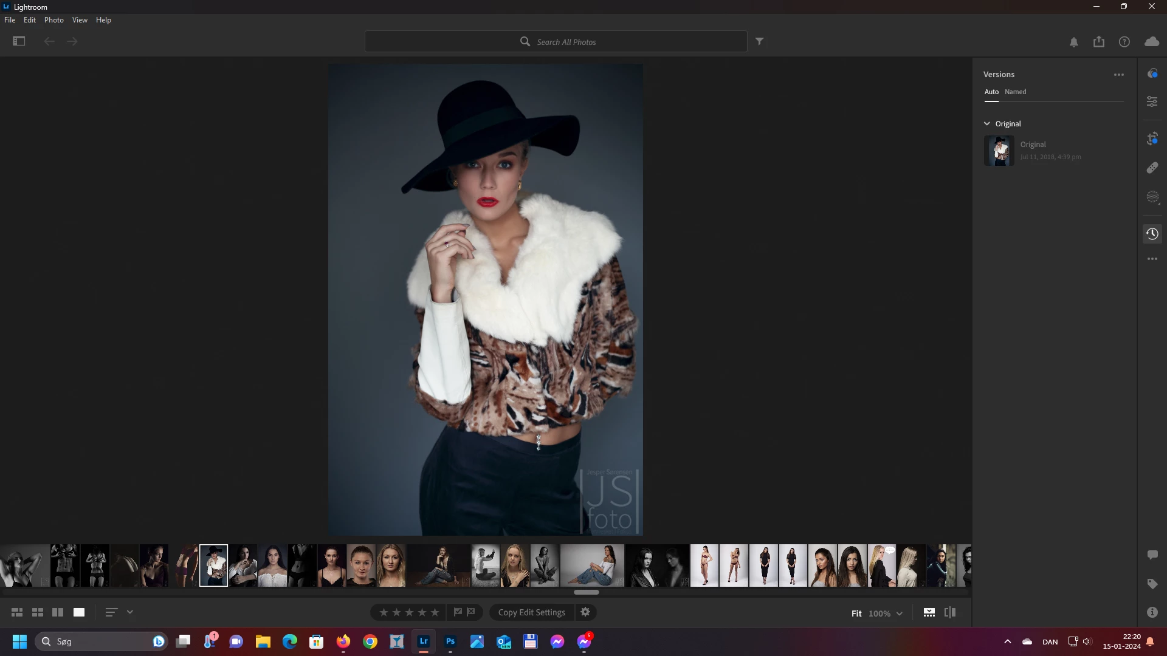
Task: Set zoom to Fit
Action: tap(856, 613)
